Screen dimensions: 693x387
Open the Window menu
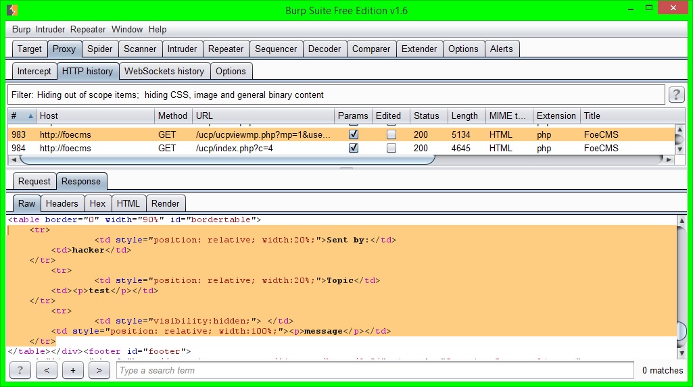(127, 30)
